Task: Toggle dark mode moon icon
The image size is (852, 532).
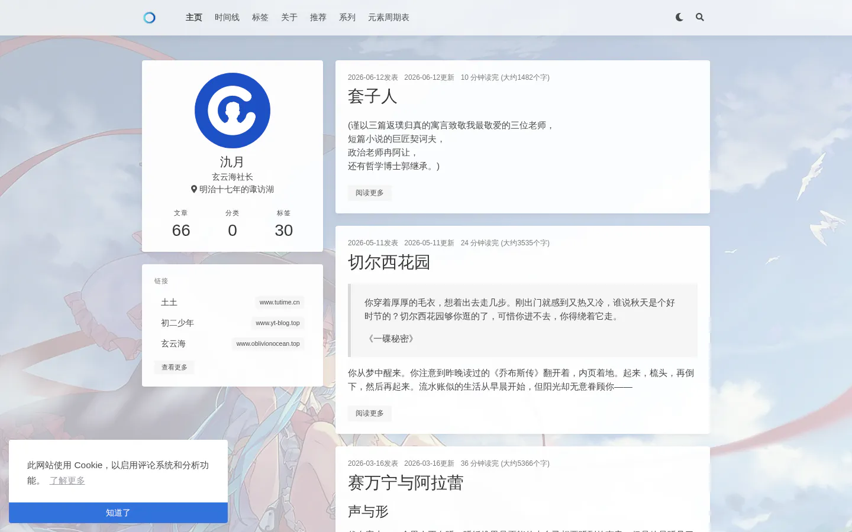Action: point(679,17)
